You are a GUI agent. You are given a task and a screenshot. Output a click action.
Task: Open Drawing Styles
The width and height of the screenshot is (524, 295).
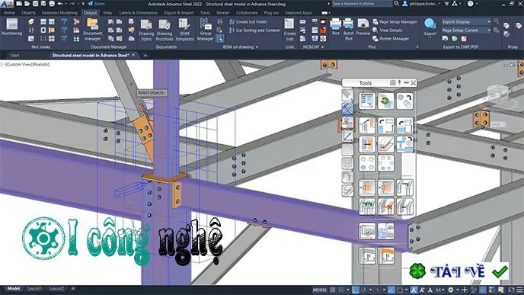tap(146, 30)
